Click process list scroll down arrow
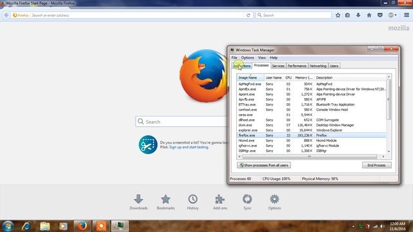 388,151
